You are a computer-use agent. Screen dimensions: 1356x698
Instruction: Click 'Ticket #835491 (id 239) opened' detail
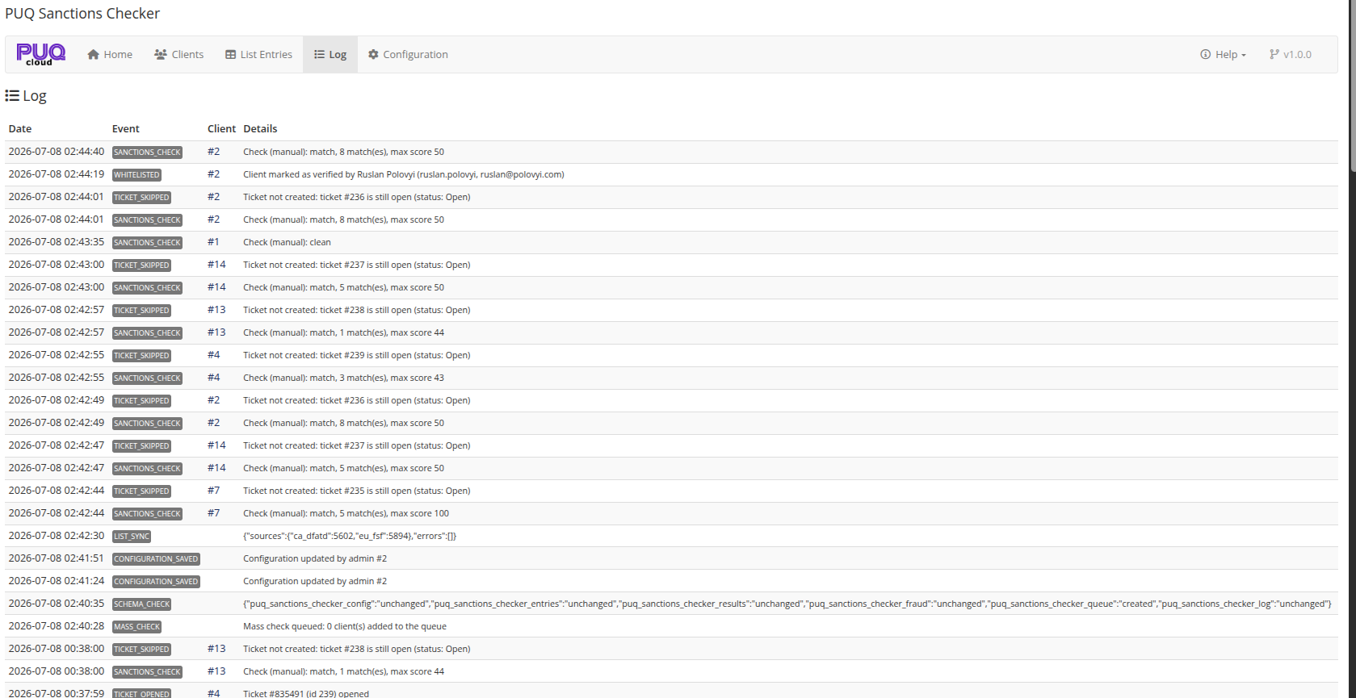pos(306,693)
